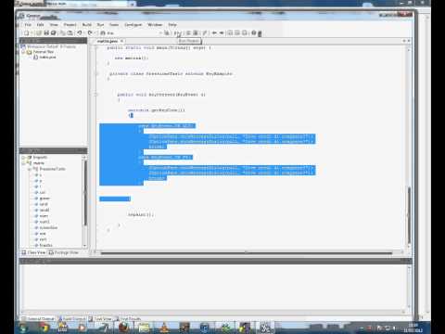
Task: Click the editor horizontal scrollbar
Action: pyautogui.click(x=247, y=253)
